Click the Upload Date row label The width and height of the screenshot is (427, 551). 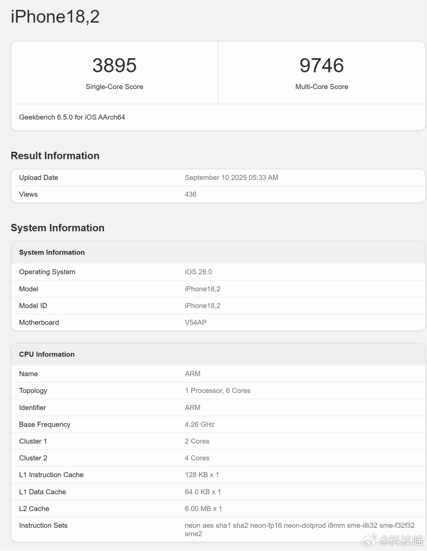pyautogui.click(x=39, y=178)
